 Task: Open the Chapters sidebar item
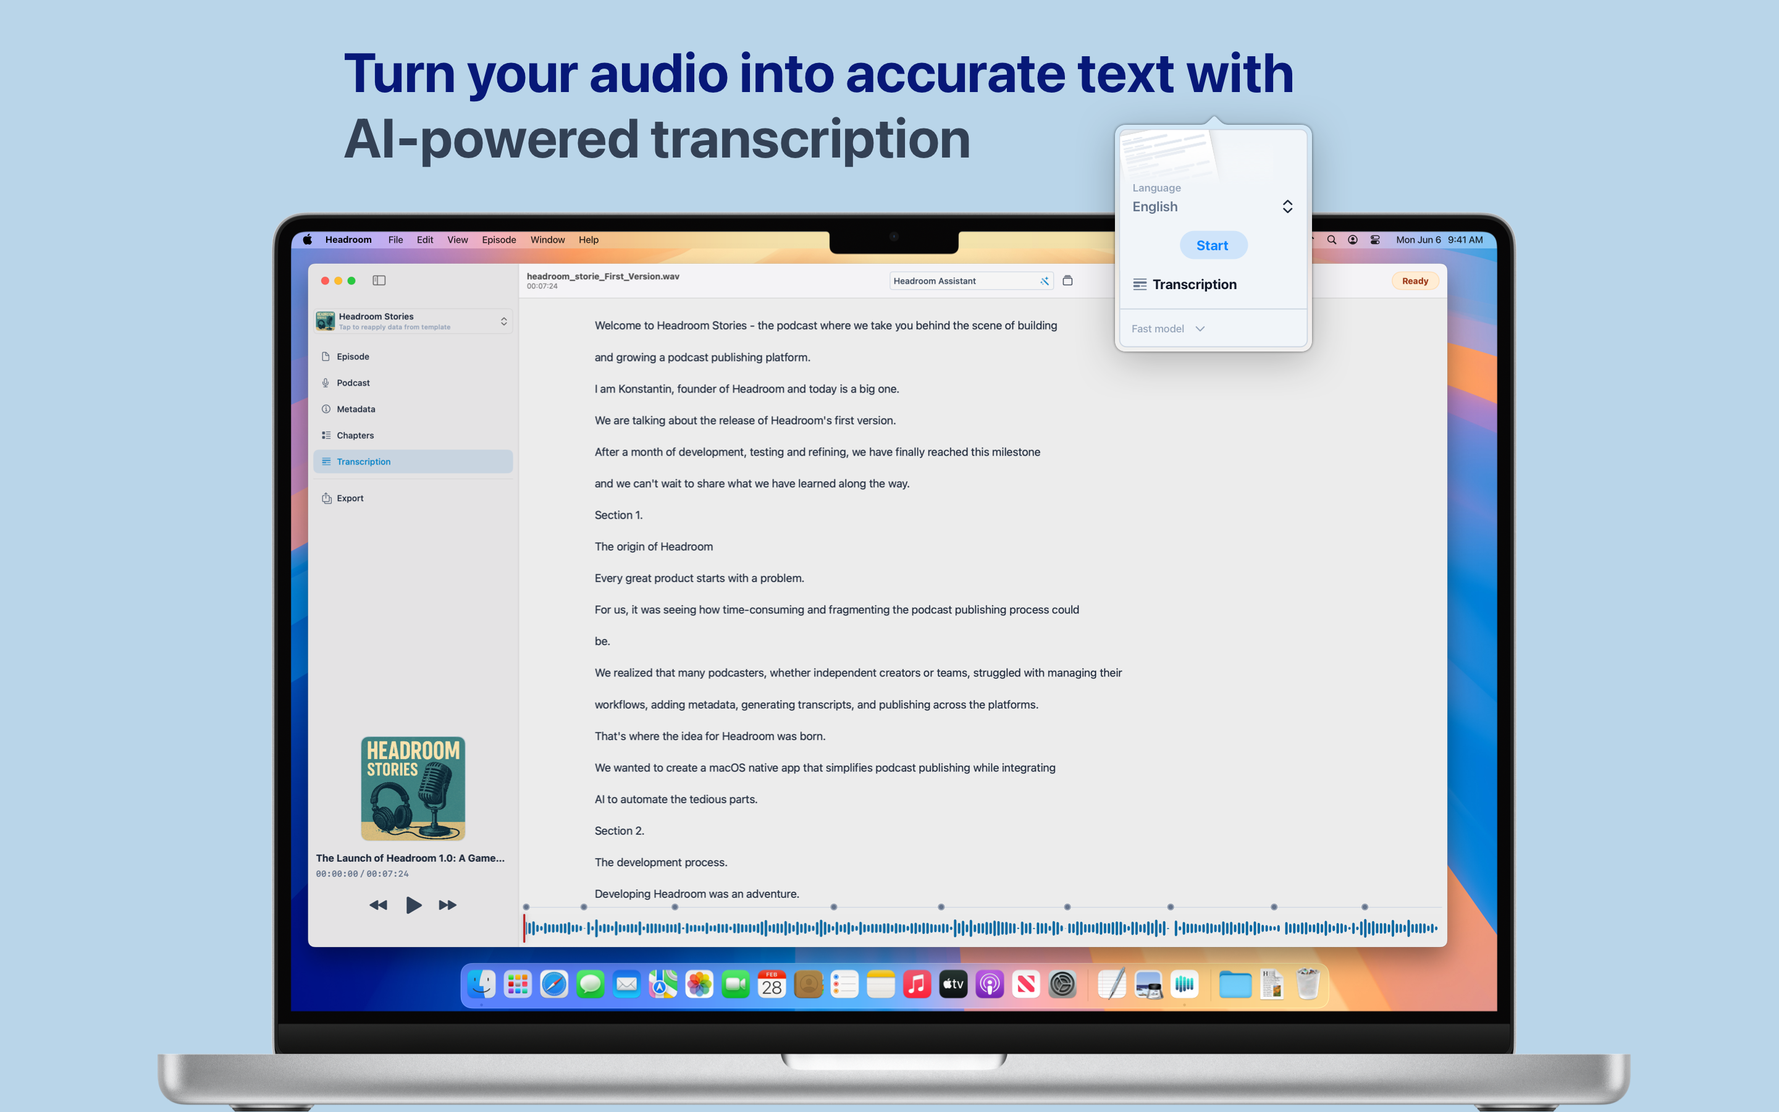point(355,436)
